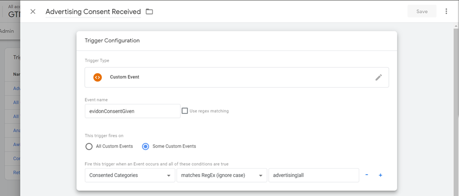Click the advertising|all value field
The width and height of the screenshot is (459, 196).
click(314, 175)
